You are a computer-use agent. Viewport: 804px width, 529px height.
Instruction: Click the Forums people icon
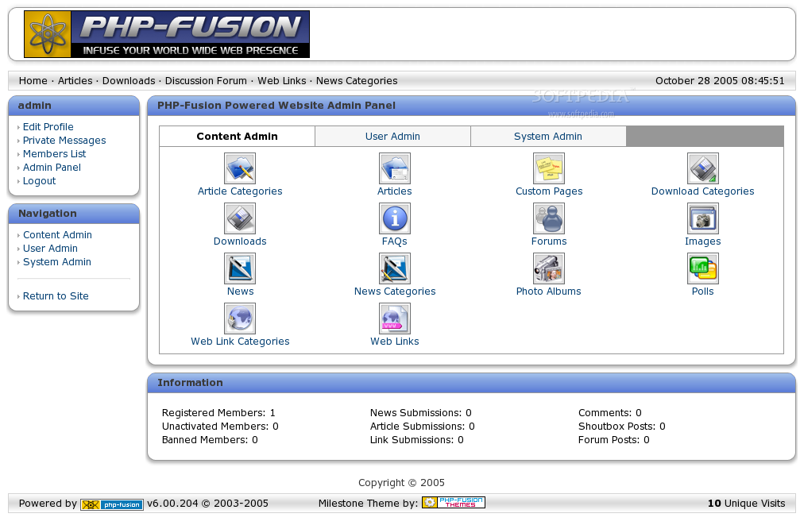[x=549, y=218]
